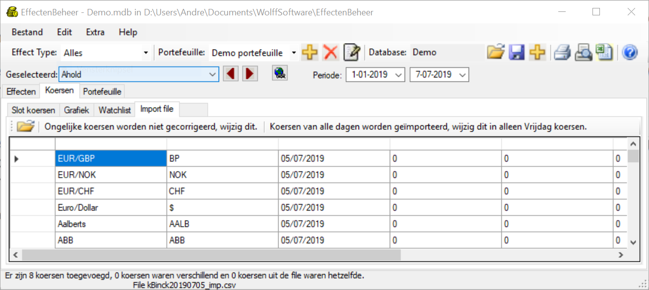Screen dimensions: 649x290
Task: Open help with the blue question mark icon
Action: 629,52
